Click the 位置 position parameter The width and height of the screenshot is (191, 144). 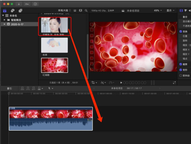coord(185,36)
